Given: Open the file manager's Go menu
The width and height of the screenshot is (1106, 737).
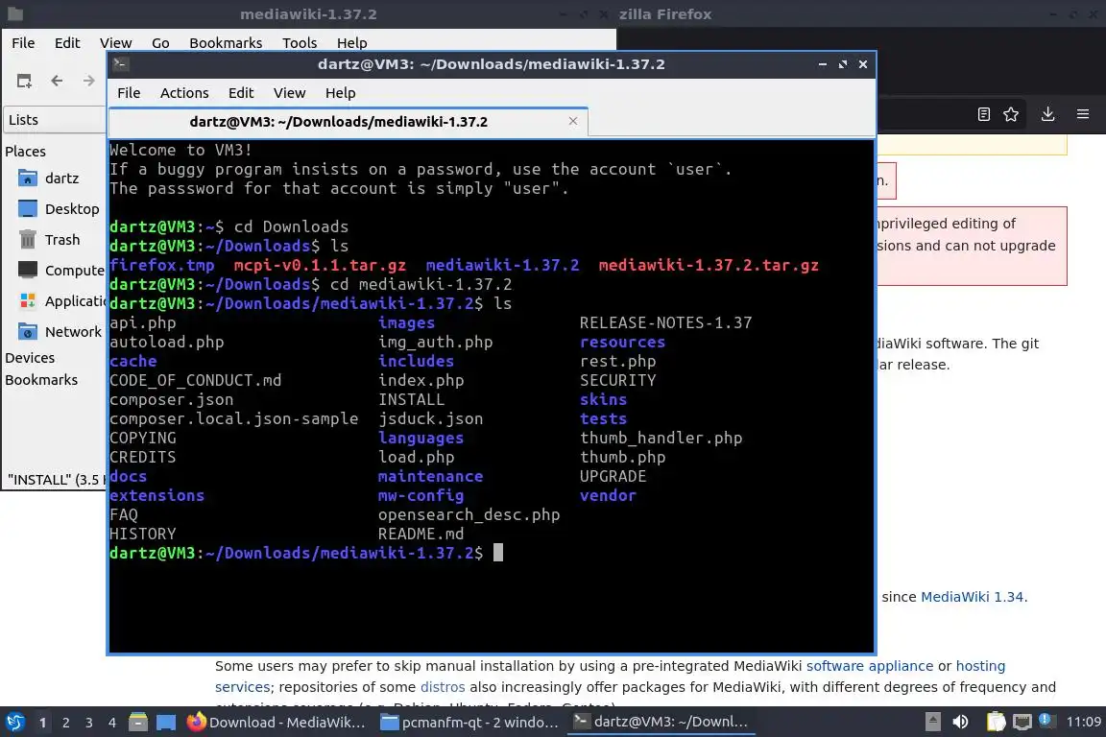Looking at the screenshot, I should coord(160,43).
